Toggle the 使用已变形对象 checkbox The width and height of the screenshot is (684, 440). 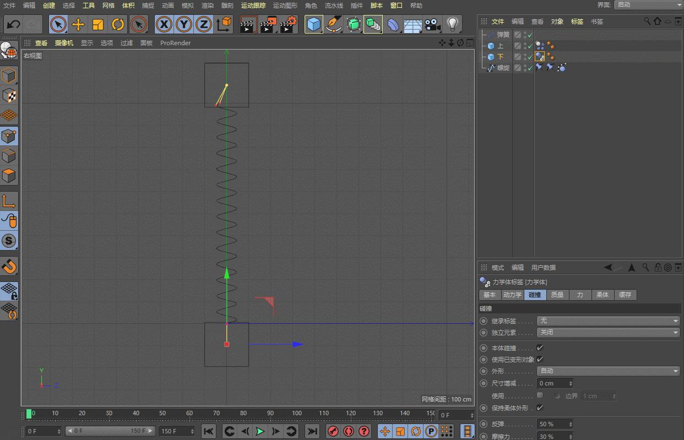click(540, 359)
